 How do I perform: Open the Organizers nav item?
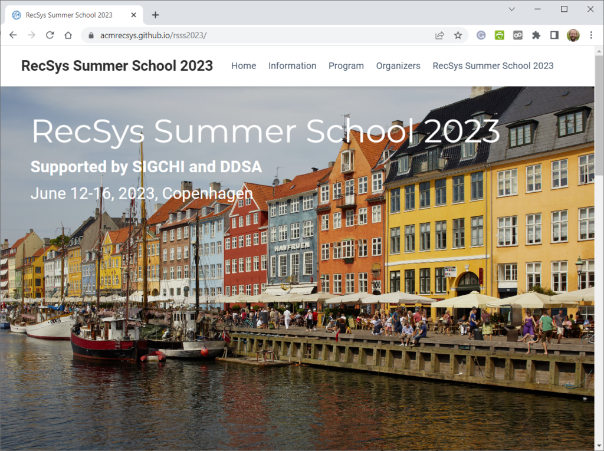tap(398, 66)
